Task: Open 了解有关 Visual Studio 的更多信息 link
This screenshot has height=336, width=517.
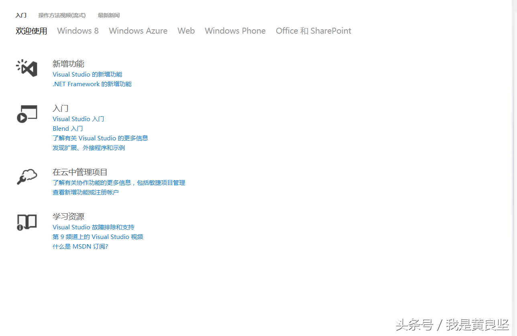Action: 100,138
